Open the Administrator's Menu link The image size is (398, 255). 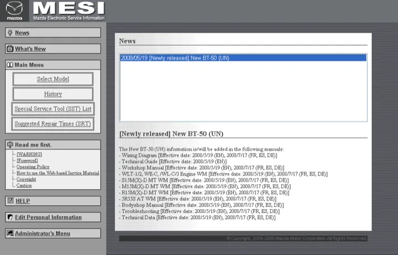(x=43, y=233)
